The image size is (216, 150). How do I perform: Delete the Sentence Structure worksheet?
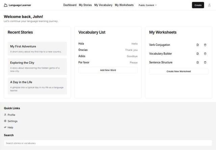click(x=205, y=62)
